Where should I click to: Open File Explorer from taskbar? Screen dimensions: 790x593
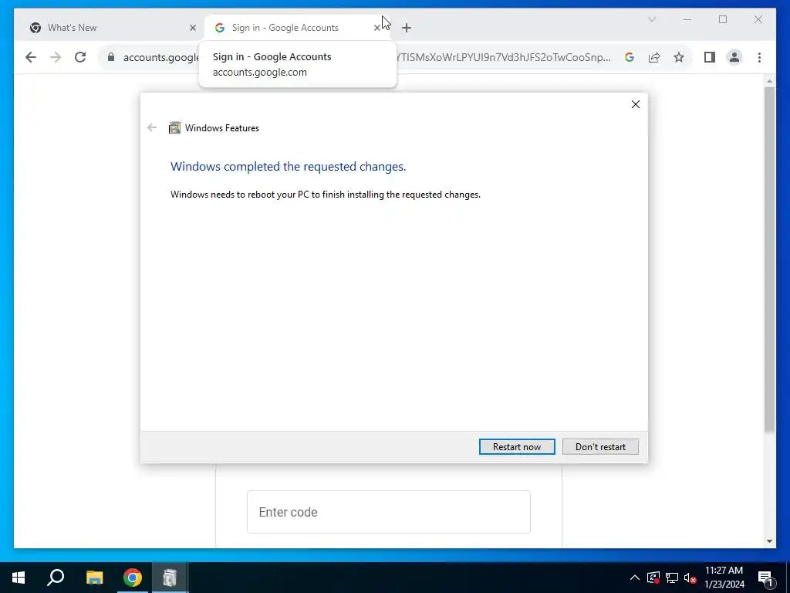click(94, 578)
